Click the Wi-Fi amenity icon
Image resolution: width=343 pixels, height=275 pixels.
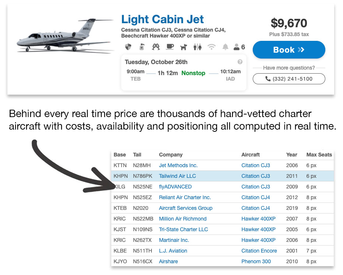[211, 47]
